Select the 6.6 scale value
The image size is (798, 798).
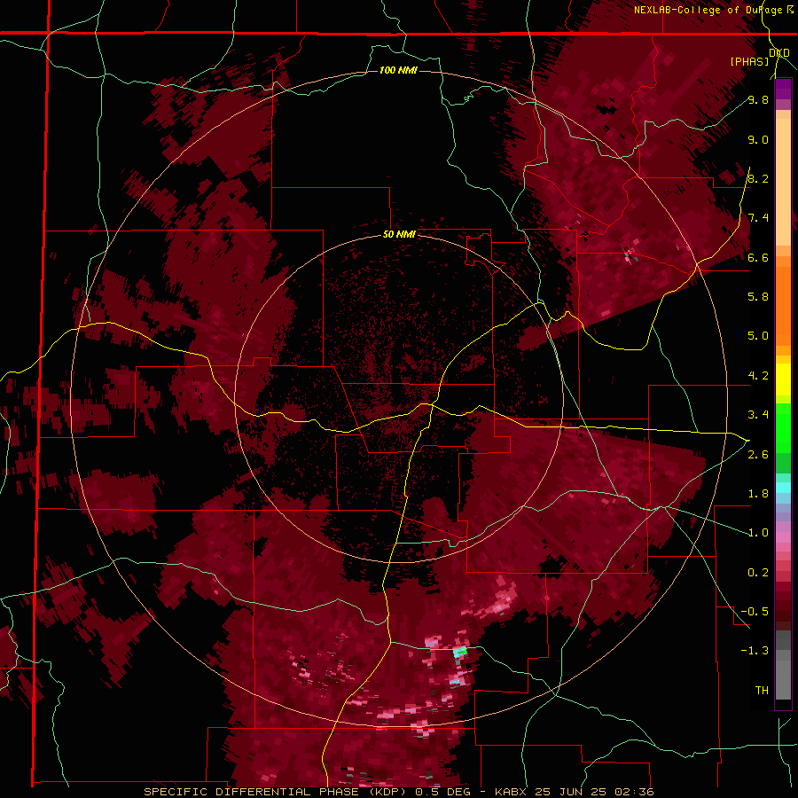(758, 257)
